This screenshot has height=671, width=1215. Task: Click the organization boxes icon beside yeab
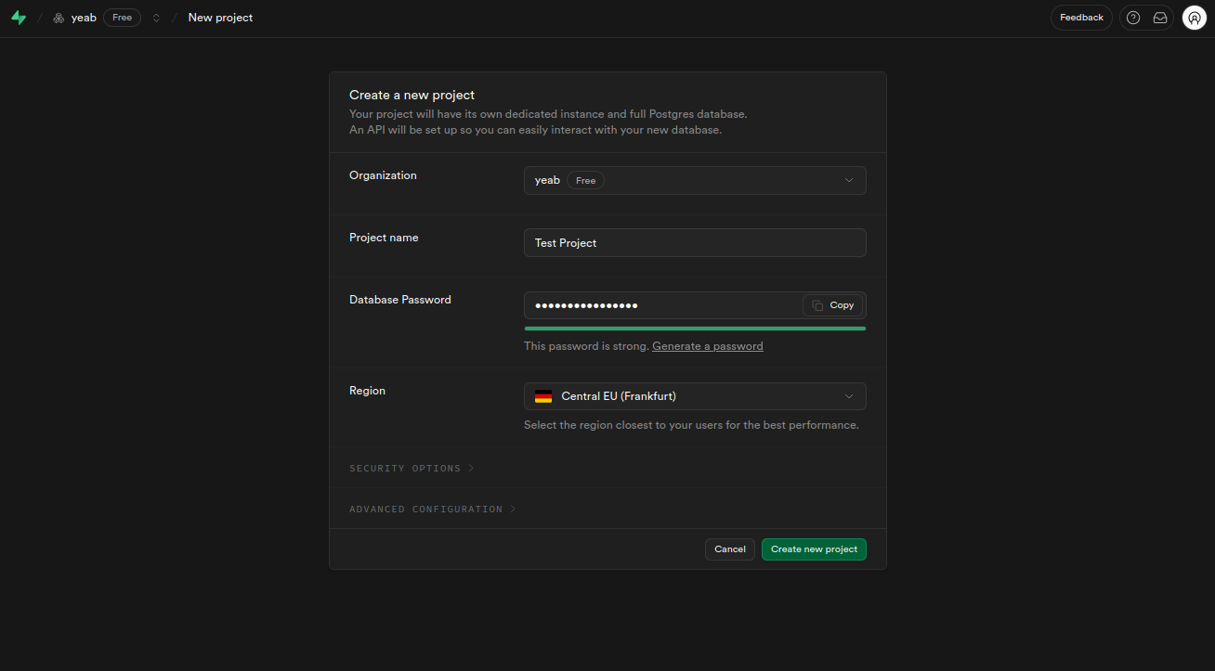[x=59, y=18]
